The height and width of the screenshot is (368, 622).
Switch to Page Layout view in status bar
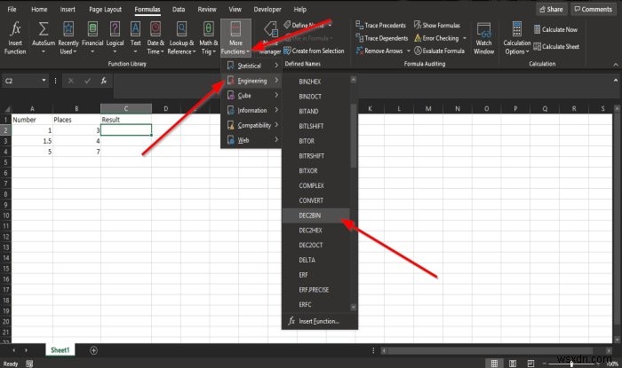(513, 364)
